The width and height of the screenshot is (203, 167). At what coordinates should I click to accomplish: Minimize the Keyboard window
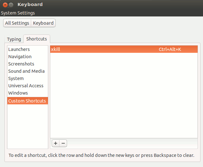tap(11, 5)
